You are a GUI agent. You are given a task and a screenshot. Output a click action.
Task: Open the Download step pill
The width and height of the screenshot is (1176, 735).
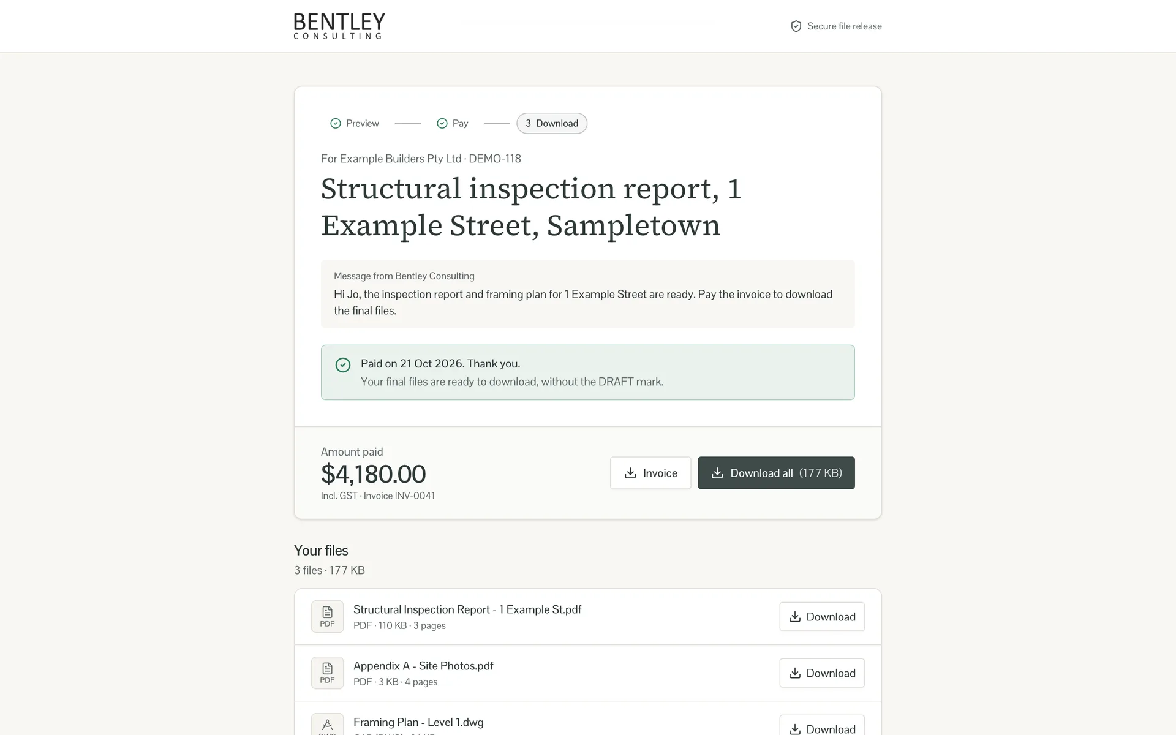[552, 123]
